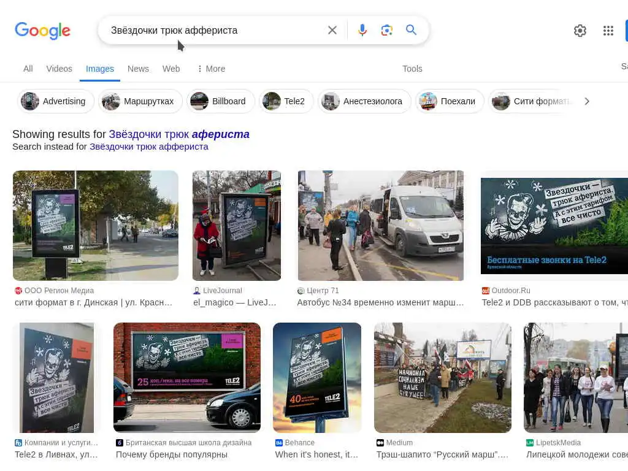This screenshot has height=471, width=628.
Task: Switch to the All tab
Action: click(x=28, y=69)
